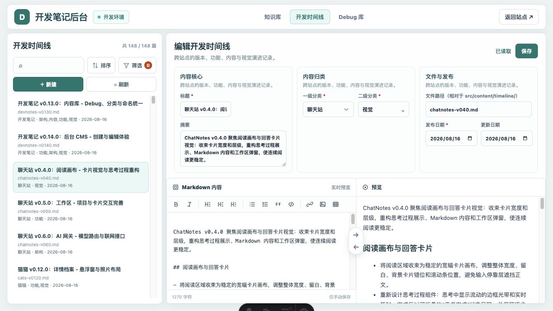Click the D logo in the header
Image resolution: width=553 pixels, height=311 pixels.
[x=22, y=17]
